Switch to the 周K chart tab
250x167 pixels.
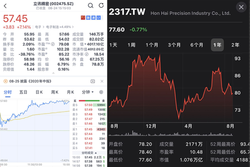coord(55,92)
